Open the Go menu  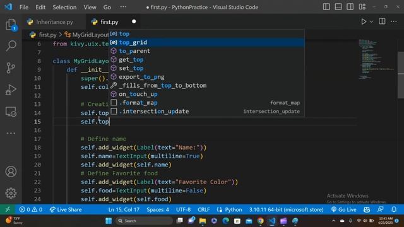click(x=107, y=7)
